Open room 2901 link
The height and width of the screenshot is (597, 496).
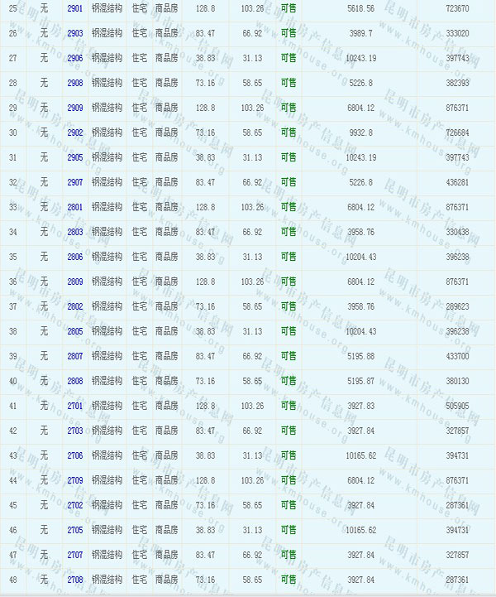tap(75, 8)
